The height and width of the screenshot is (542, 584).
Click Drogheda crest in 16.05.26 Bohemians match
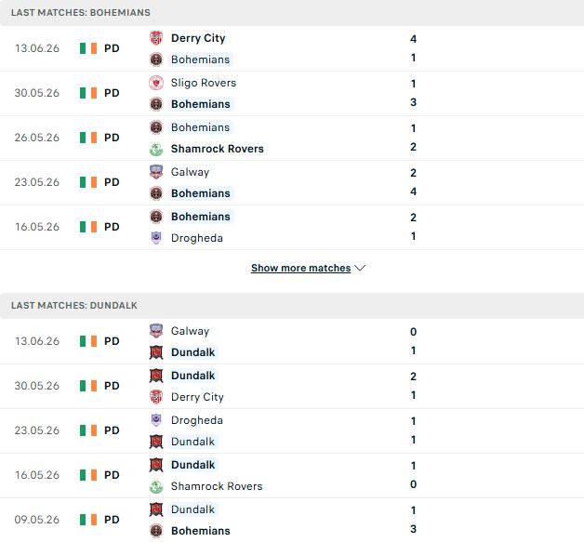point(156,238)
